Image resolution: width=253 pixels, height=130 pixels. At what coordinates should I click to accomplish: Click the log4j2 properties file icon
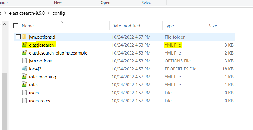pyautogui.click(x=25, y=69)
